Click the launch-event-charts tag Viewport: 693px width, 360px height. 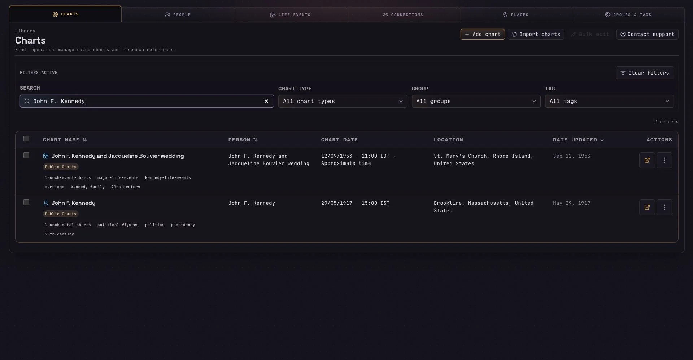tap(68, 177)
